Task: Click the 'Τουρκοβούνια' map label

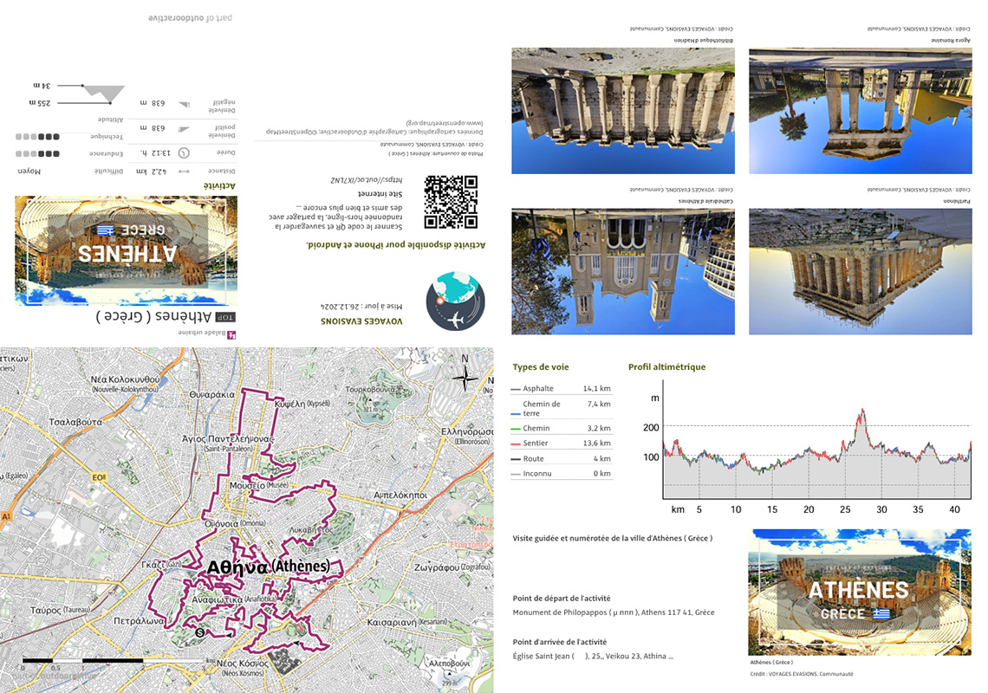Action: pyautogui.click(x=371, y=389)
